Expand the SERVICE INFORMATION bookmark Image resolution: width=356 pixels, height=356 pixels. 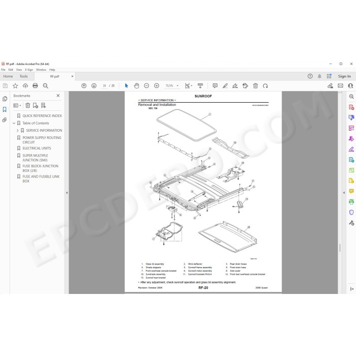click(17, 131)
